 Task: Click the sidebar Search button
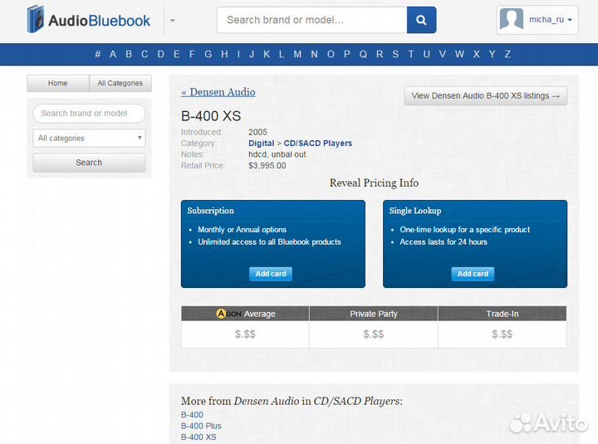89,163
